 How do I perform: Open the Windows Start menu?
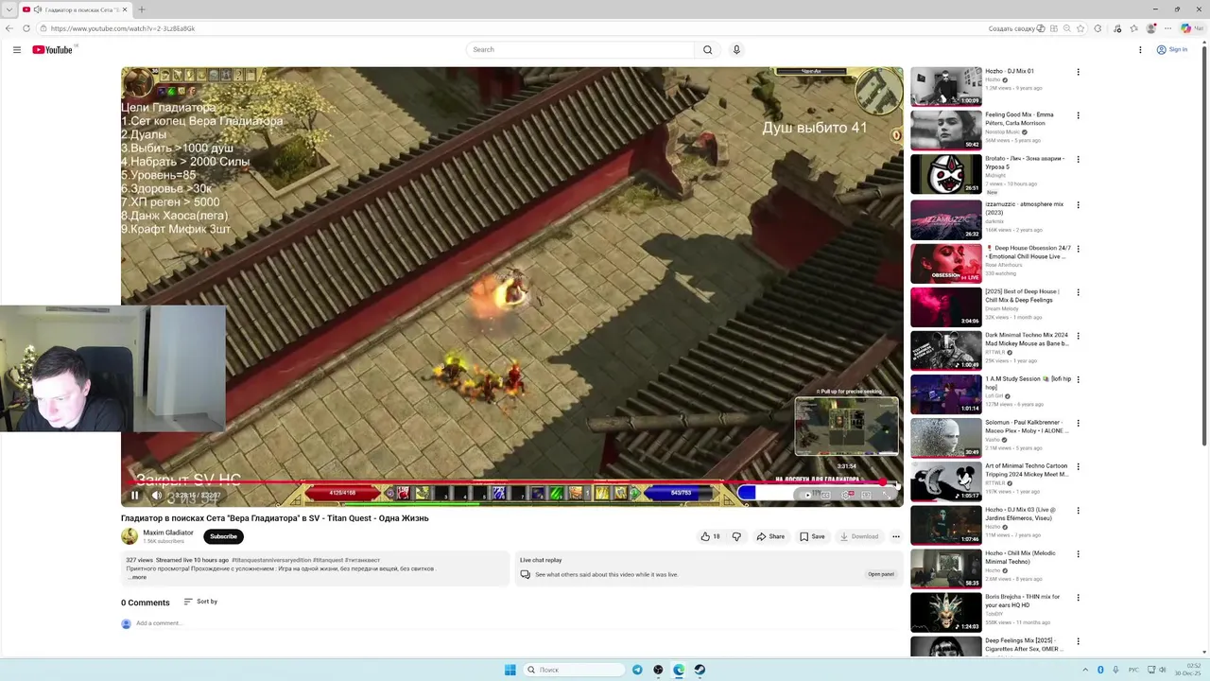point(510,670)
